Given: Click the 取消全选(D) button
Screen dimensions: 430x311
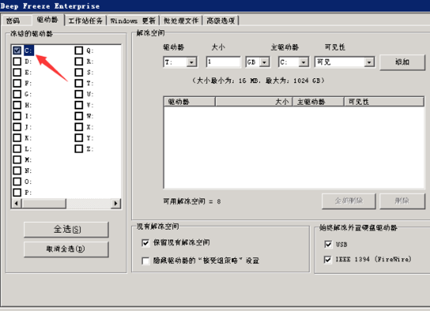Looking at the screenshot, I should [66, 249].
